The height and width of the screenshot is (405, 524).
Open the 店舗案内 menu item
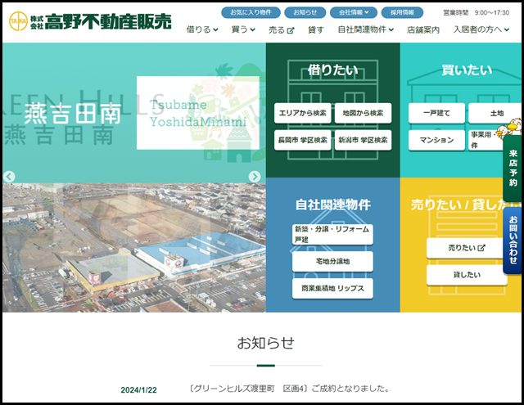click(423, 30)
